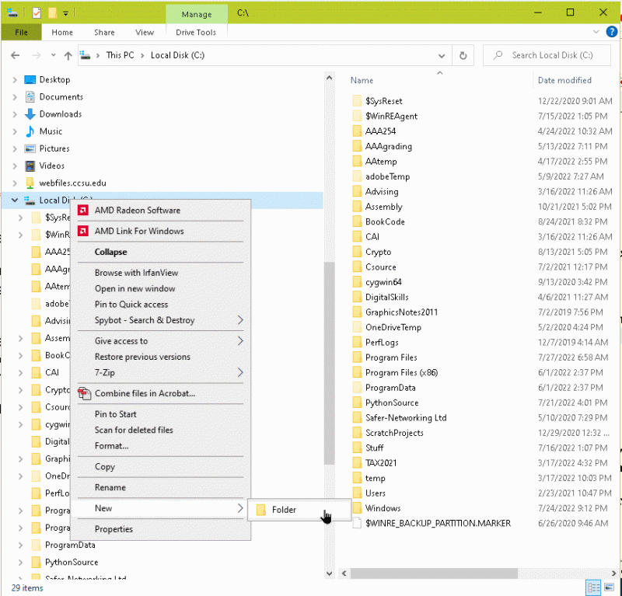Screen dimensions: 622x596
Task: Open the Drive Tools tab
Action: click(196, 32)
